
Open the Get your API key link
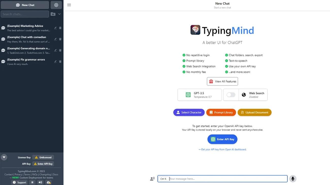click(222, 149)
